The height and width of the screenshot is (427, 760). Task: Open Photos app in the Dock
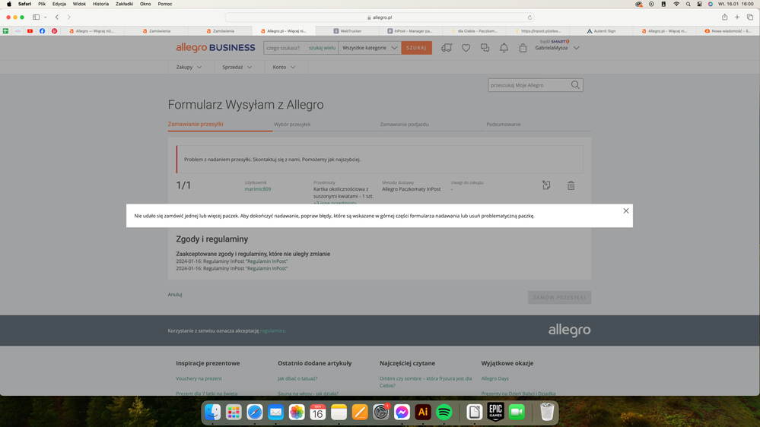(x=297, y=412)
